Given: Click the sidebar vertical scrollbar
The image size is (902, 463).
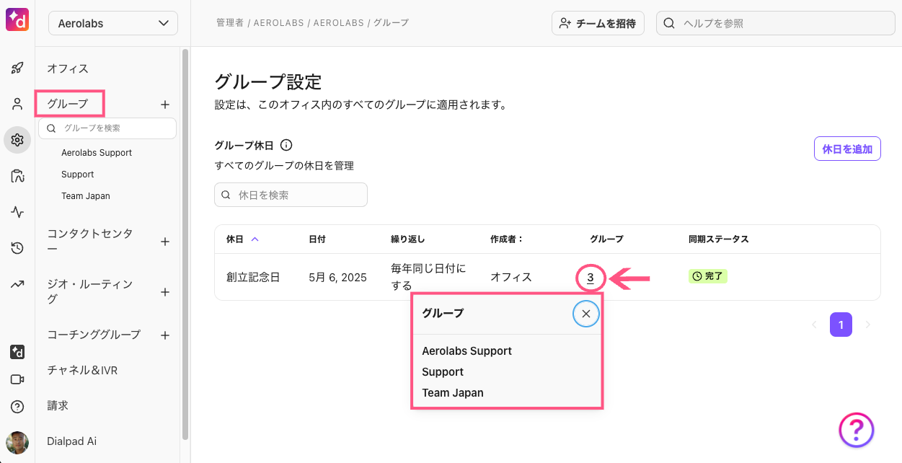Looking at the screenshot, I should point(185,244).
